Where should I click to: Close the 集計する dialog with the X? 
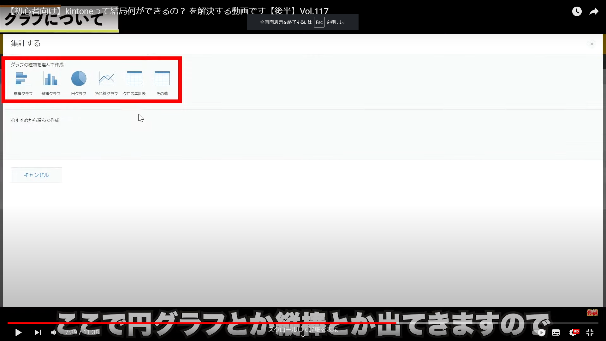tap(591, 44)
